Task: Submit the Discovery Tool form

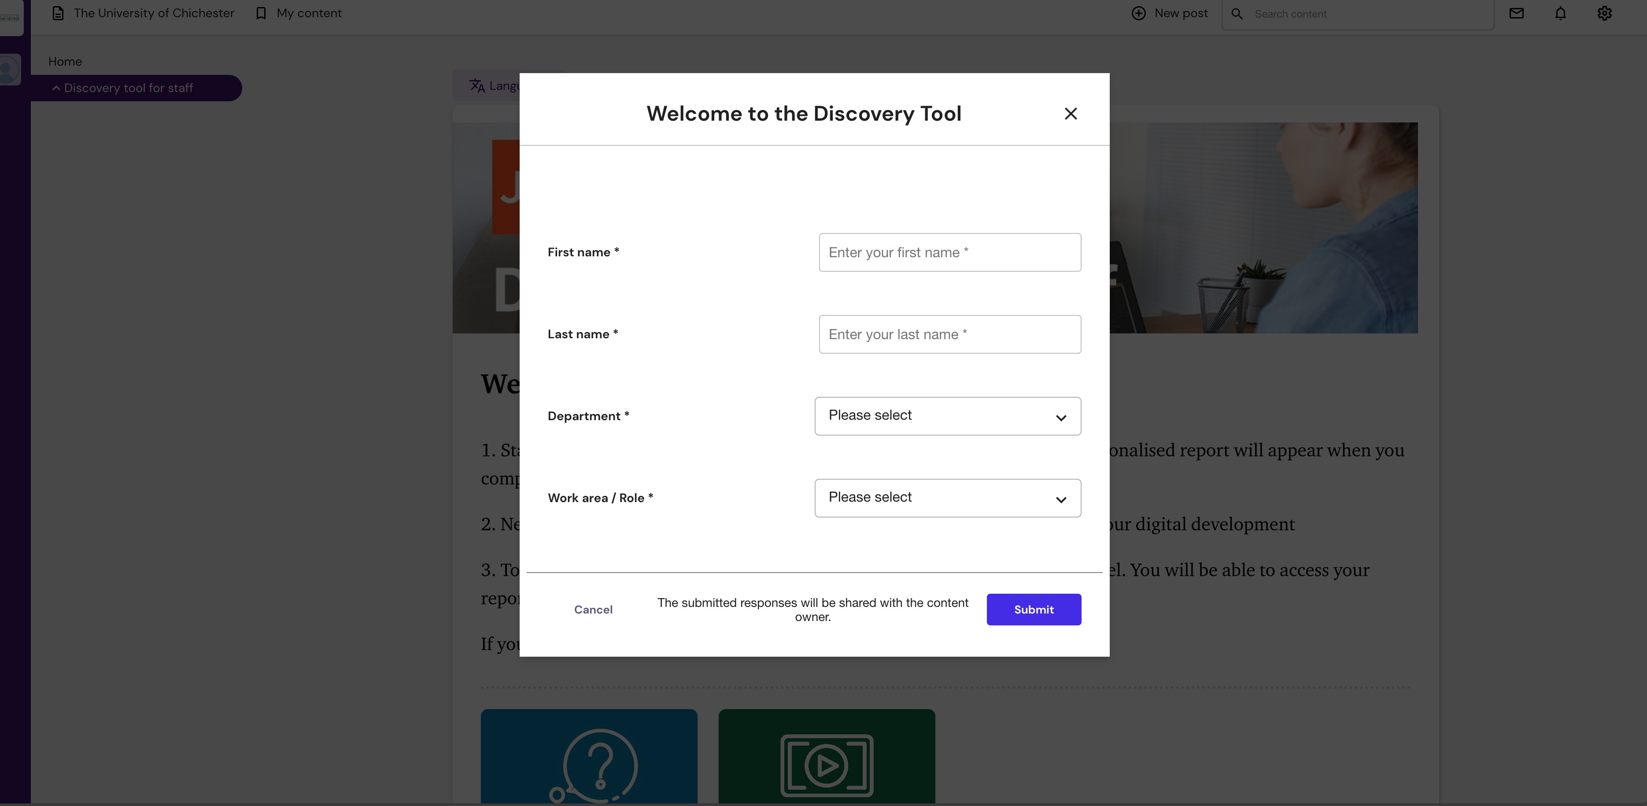Action: tap(1034, 609)
